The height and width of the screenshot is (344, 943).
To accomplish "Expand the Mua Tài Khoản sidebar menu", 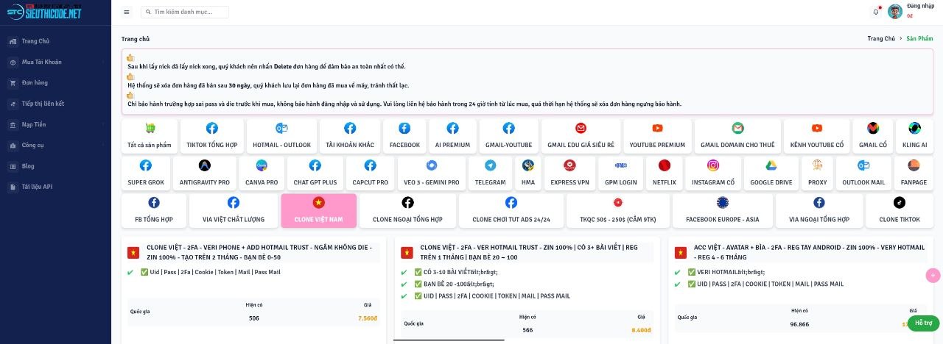I will 55,62.
